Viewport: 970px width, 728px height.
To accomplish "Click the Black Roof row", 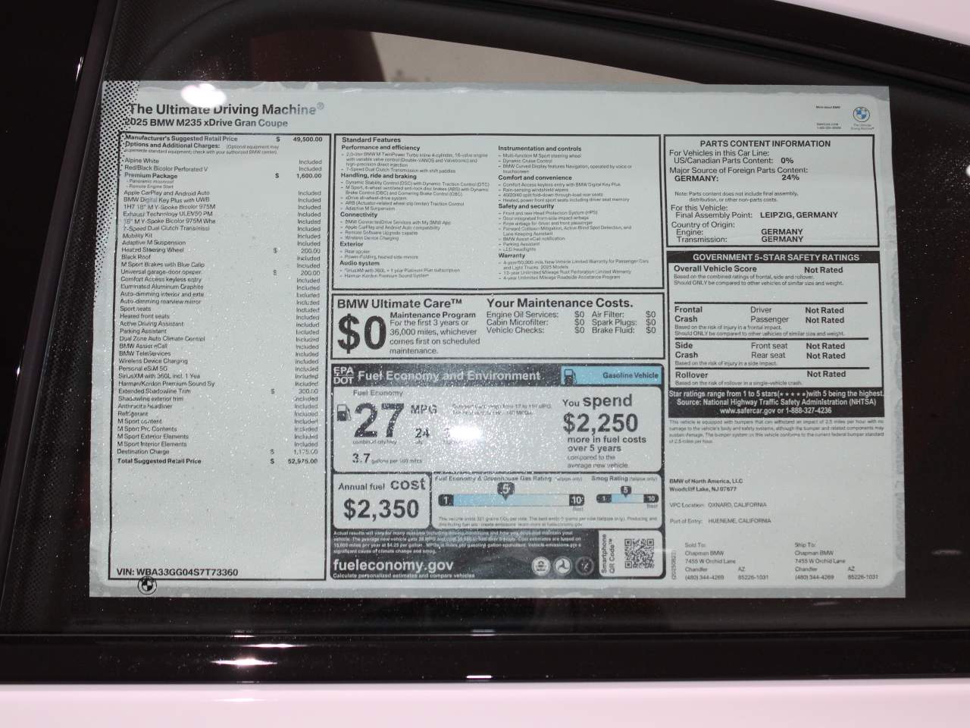I will click(x=223, y=257).
